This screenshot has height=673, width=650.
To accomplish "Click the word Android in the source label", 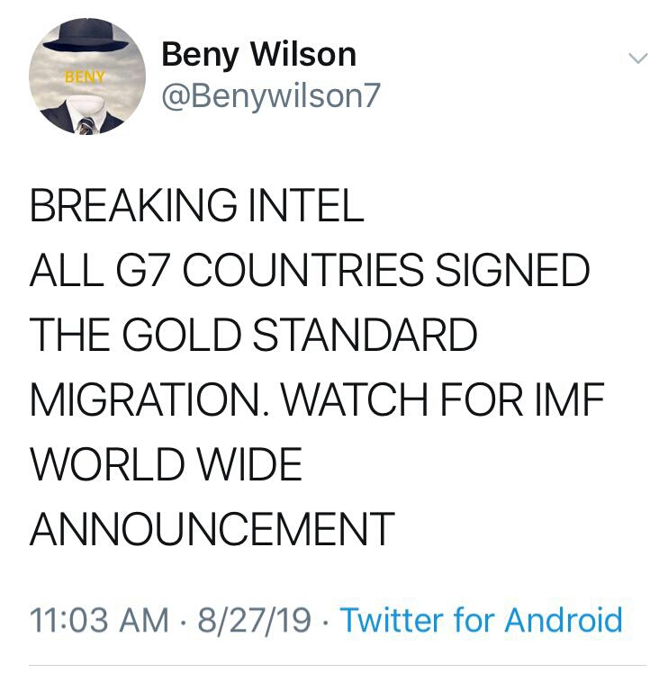I will click(564, 620).
